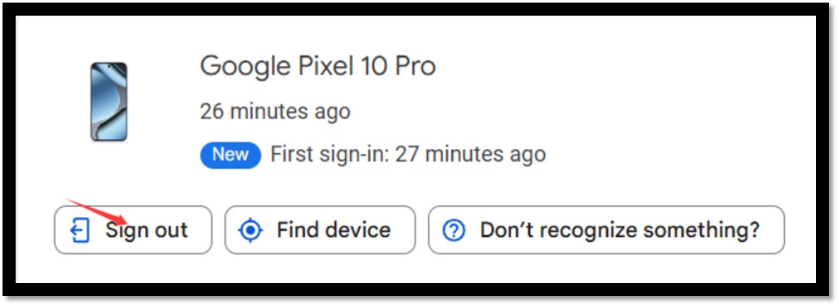Click the Find device crosshair icon

coord(250,231)
